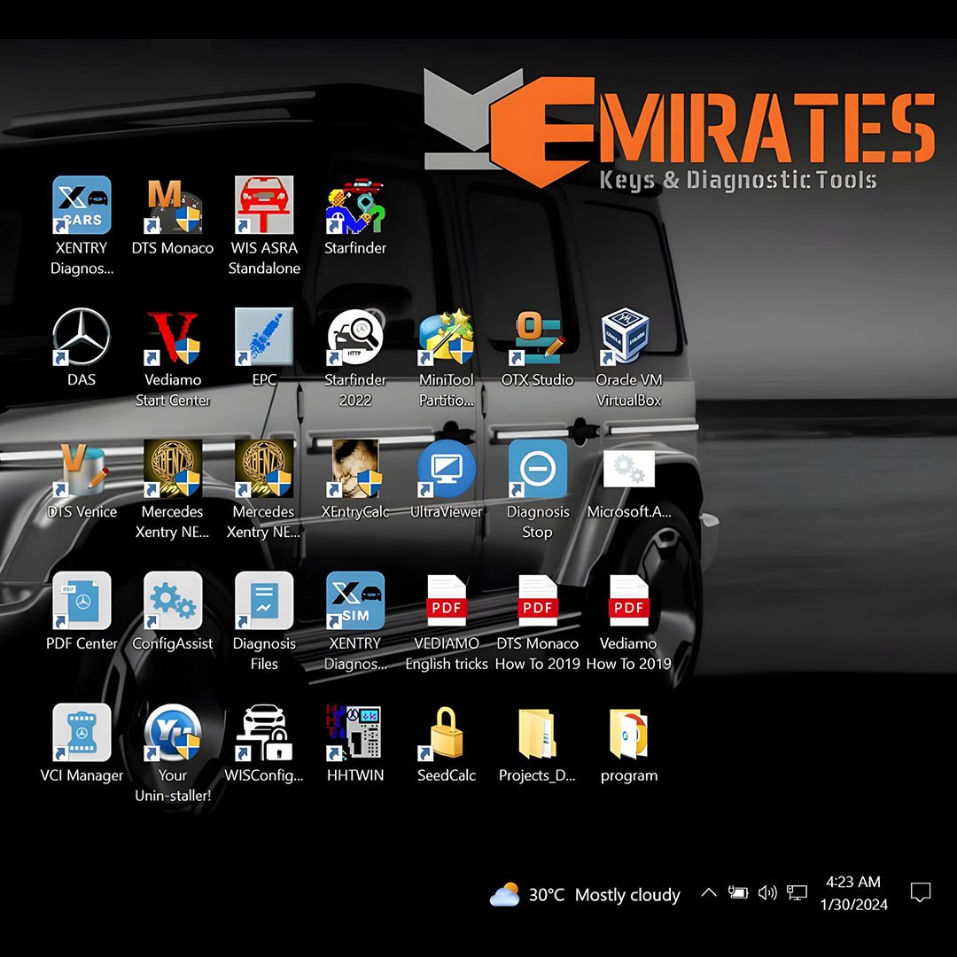Click the network connection tray icon
The image size is (957, 957).
(797, 893)
